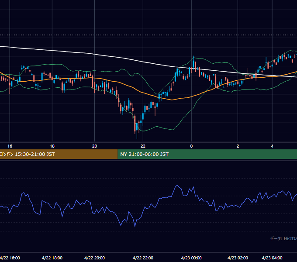Viewport: 297px width, 262px height.
Task: Click the 0 hour axis label
Action: (191, 146)
